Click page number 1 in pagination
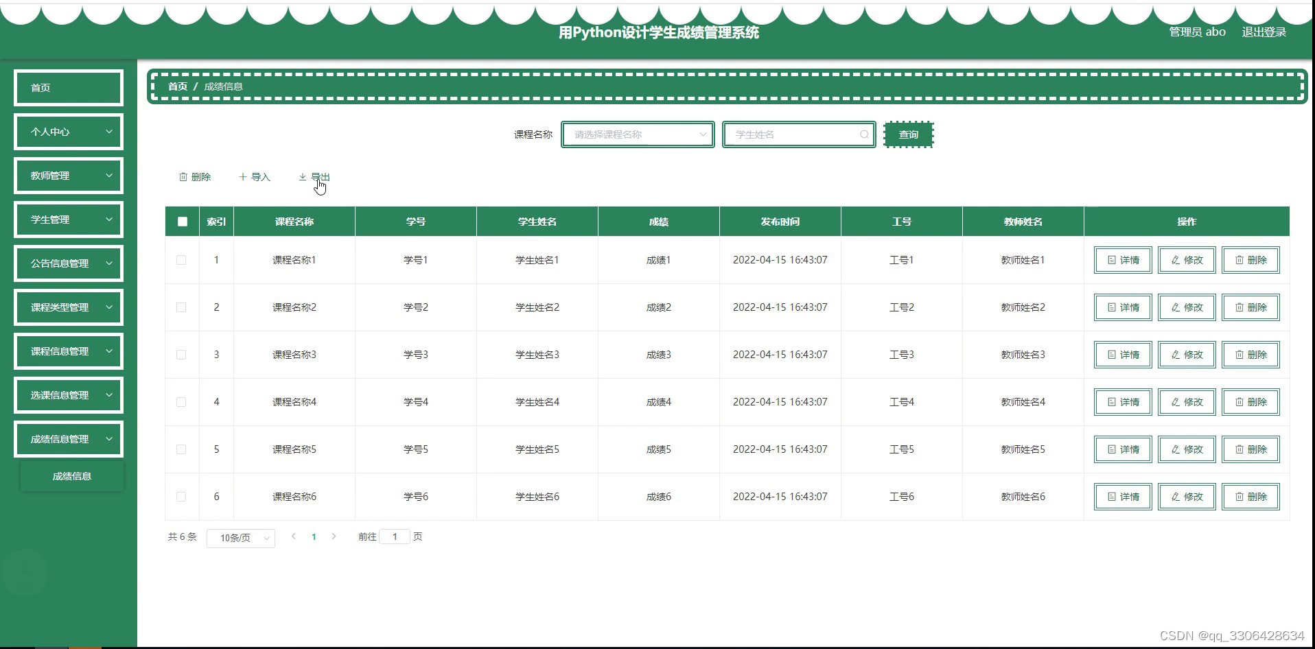1315x649 pixels. 314,537
